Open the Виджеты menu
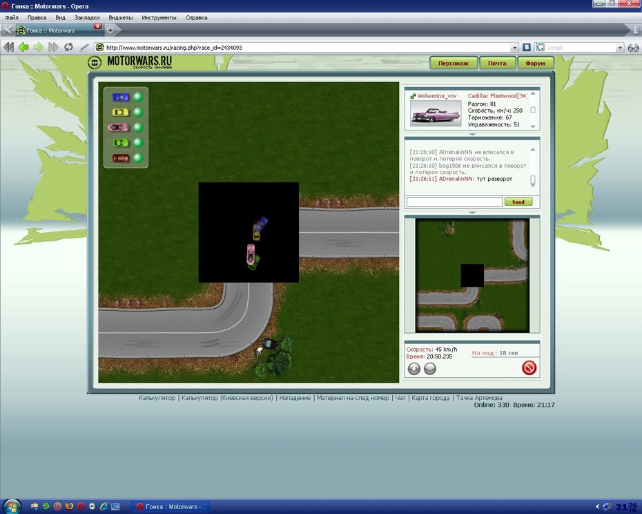The image size is (642, 514). pos(120,18)
